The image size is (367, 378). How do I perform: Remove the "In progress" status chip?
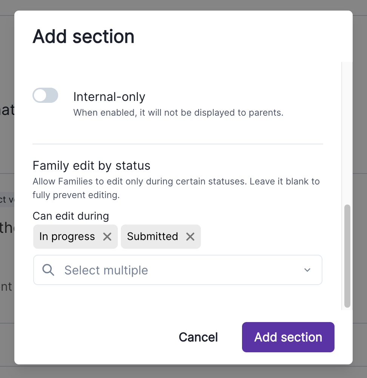(107, 237)
